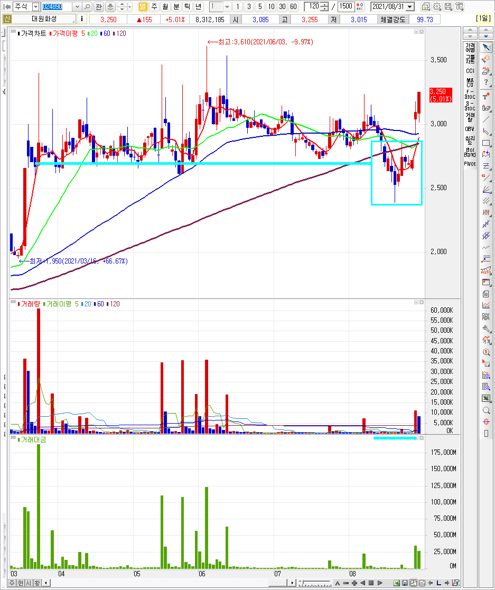Viewport: 495px width, 590px height.
Task: Open chart settings gear icon in top toolbar
Action: pos(437,6)
